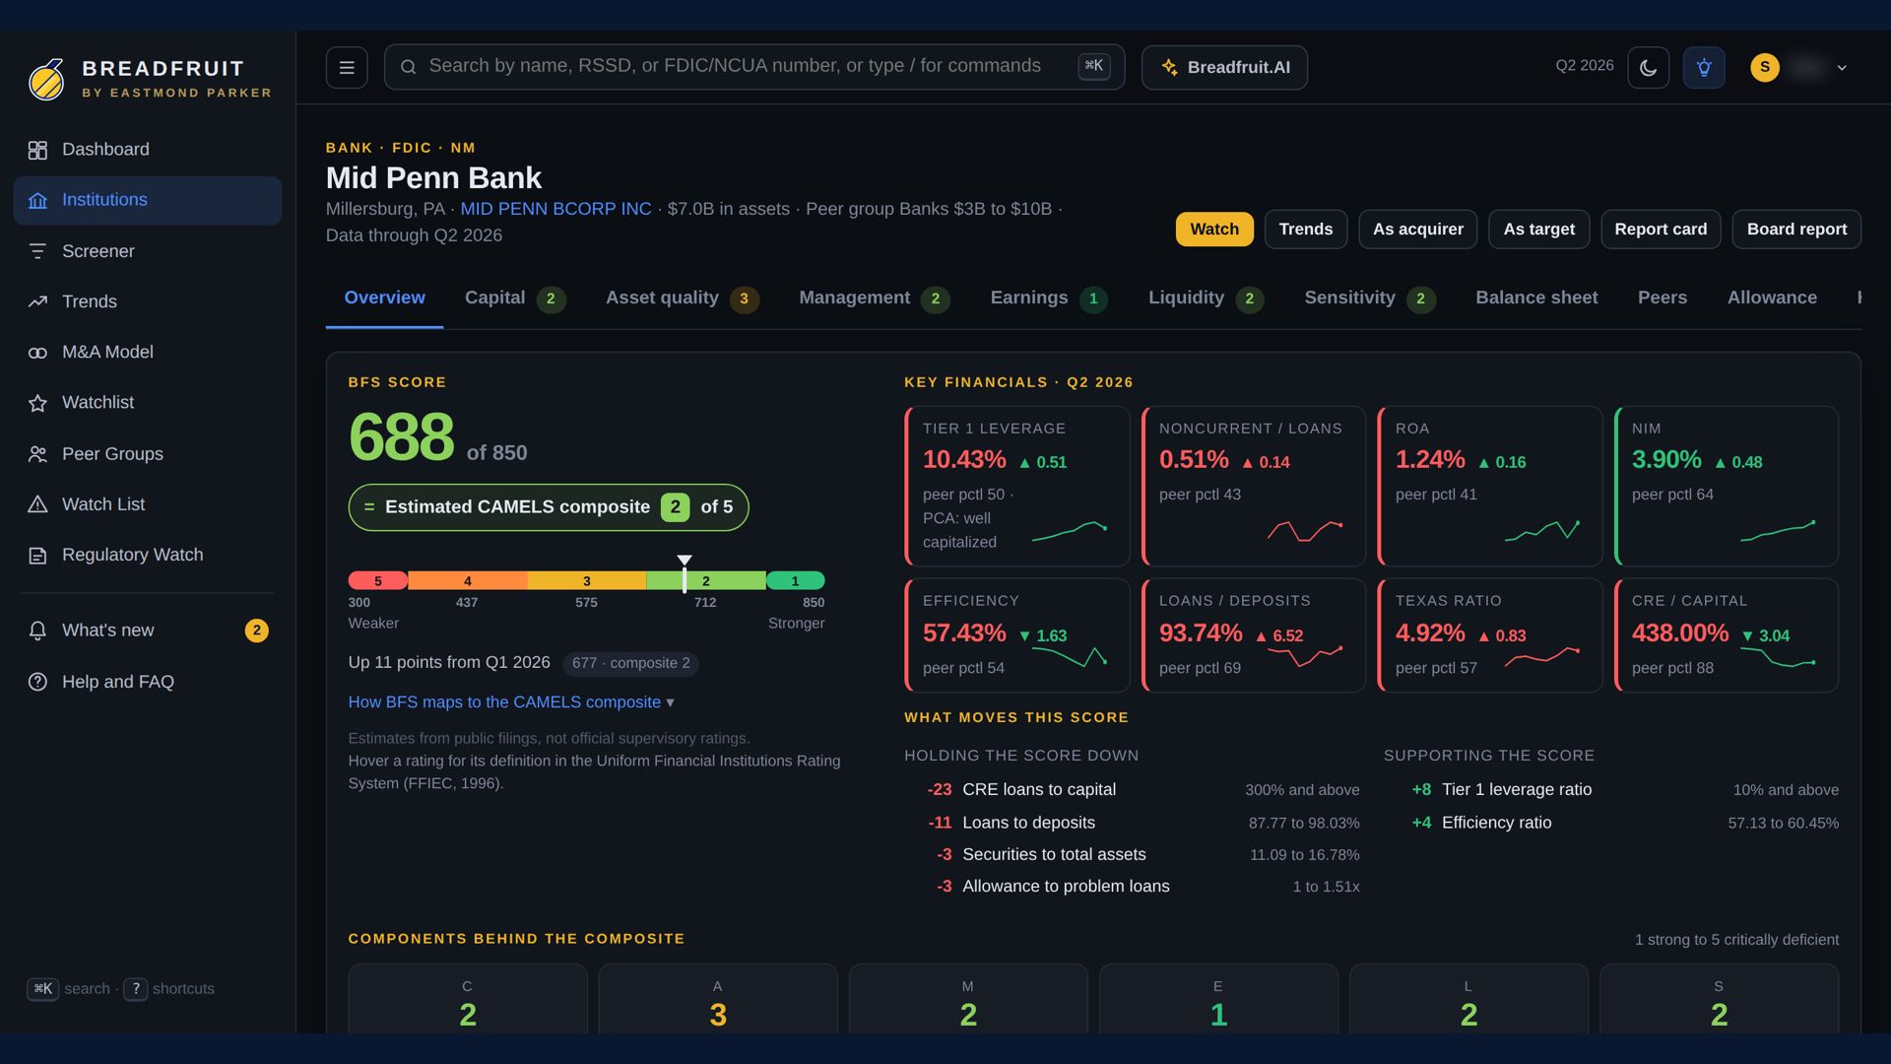
Task: Open the Board report button
Action: [1796, 230]
